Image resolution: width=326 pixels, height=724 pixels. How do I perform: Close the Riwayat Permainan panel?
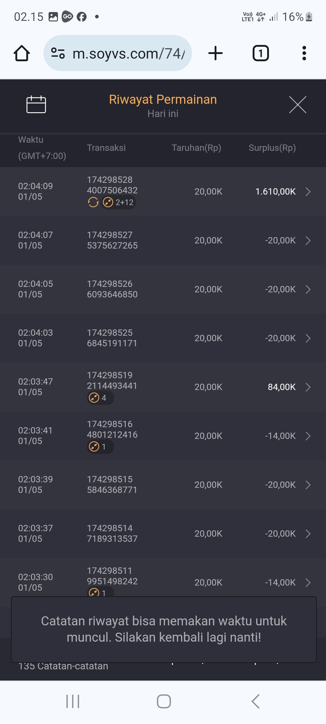coord(298,105)
